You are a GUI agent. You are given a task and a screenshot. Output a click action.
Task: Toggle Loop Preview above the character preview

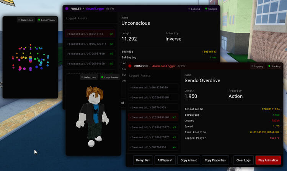click(x=110, y=77)
